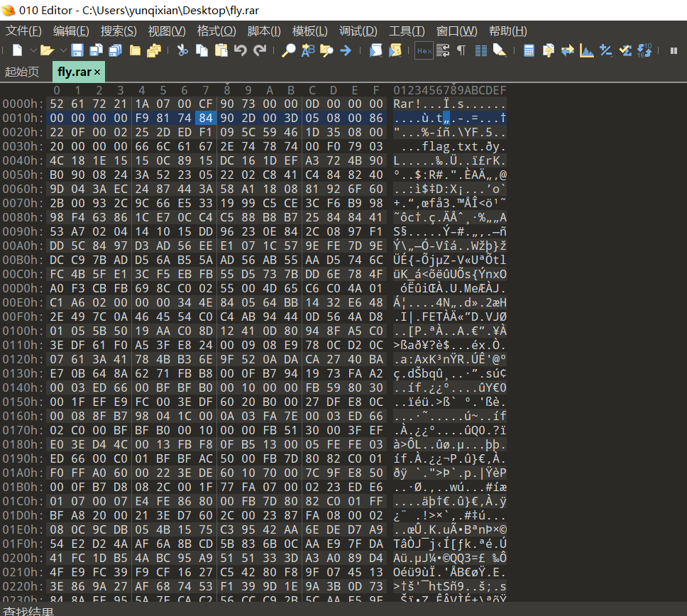The image size is (687, 616).
Task: Click the Copy toolbar icon
Action: pyautogui.click(x=202, y=51)
